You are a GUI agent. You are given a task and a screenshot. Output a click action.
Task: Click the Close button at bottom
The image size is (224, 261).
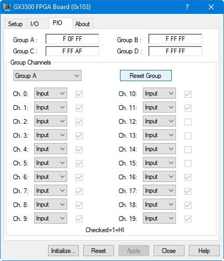[x=169, y=251]
